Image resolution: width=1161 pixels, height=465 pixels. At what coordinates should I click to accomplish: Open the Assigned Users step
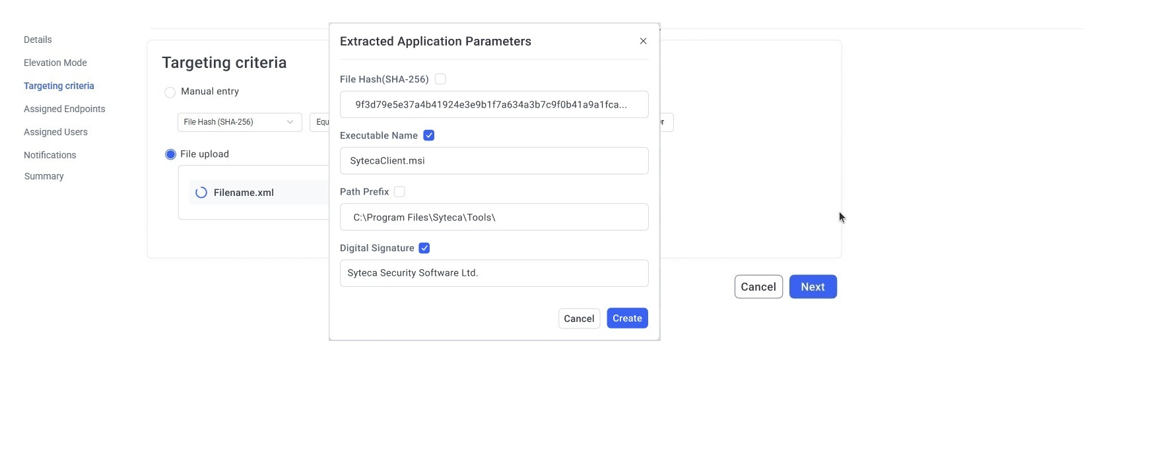pos(55,132)
